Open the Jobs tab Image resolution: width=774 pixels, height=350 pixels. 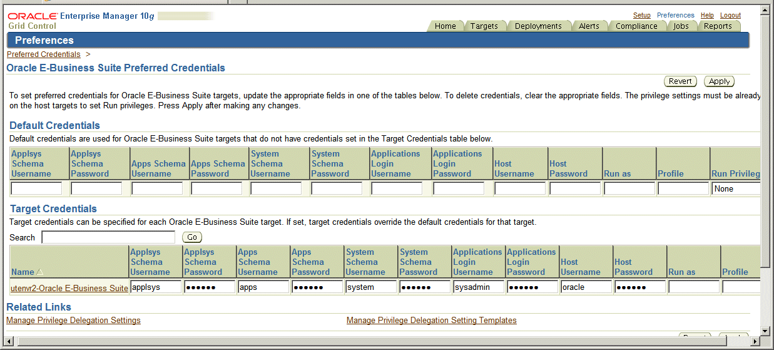coord(681,26)
